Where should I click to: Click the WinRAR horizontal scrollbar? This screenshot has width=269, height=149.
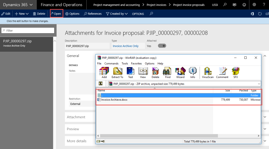point(159,136)
